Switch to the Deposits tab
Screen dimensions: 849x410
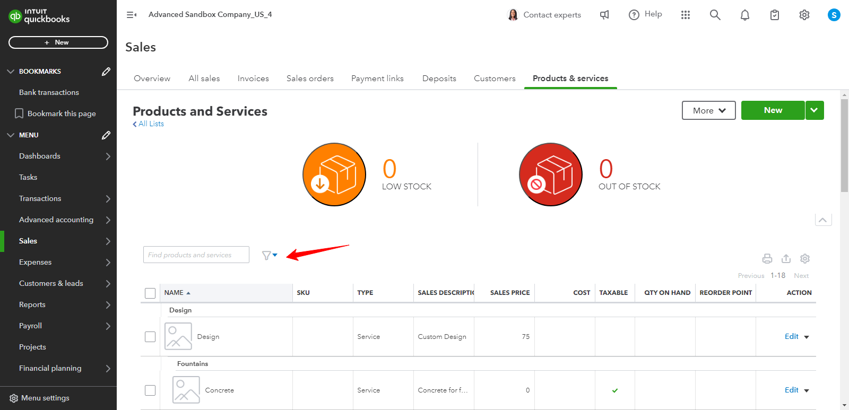[x=439, y=78]
